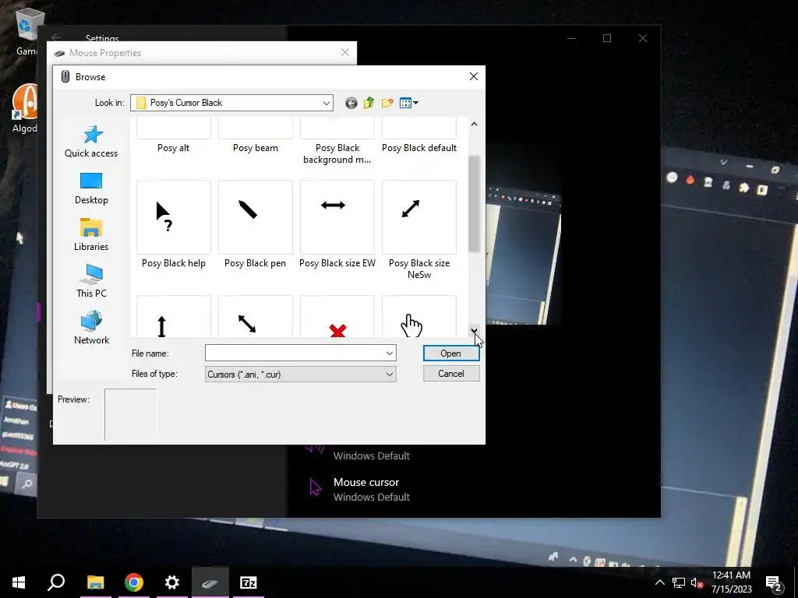
Task: Click the Mouse Properties taskbar icon
Action: [x=210, y=582]
